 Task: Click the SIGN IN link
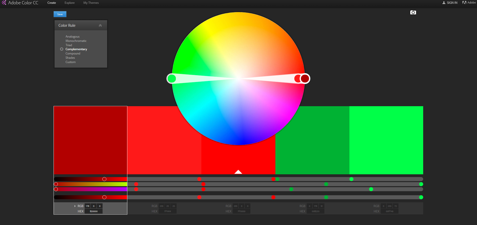pos(452,3)
